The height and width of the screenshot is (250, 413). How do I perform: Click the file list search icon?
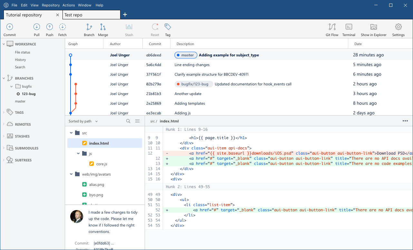(x=128, y=121)
